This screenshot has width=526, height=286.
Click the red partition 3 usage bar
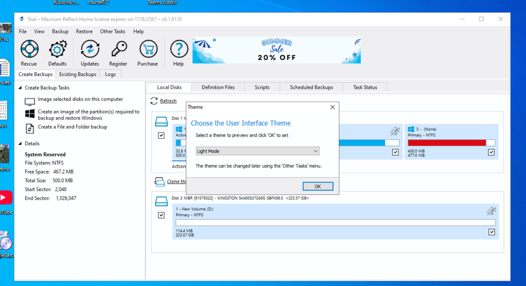coord(446,143)
